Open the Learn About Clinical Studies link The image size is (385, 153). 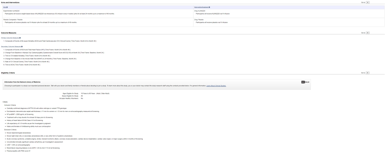point(216,86)
